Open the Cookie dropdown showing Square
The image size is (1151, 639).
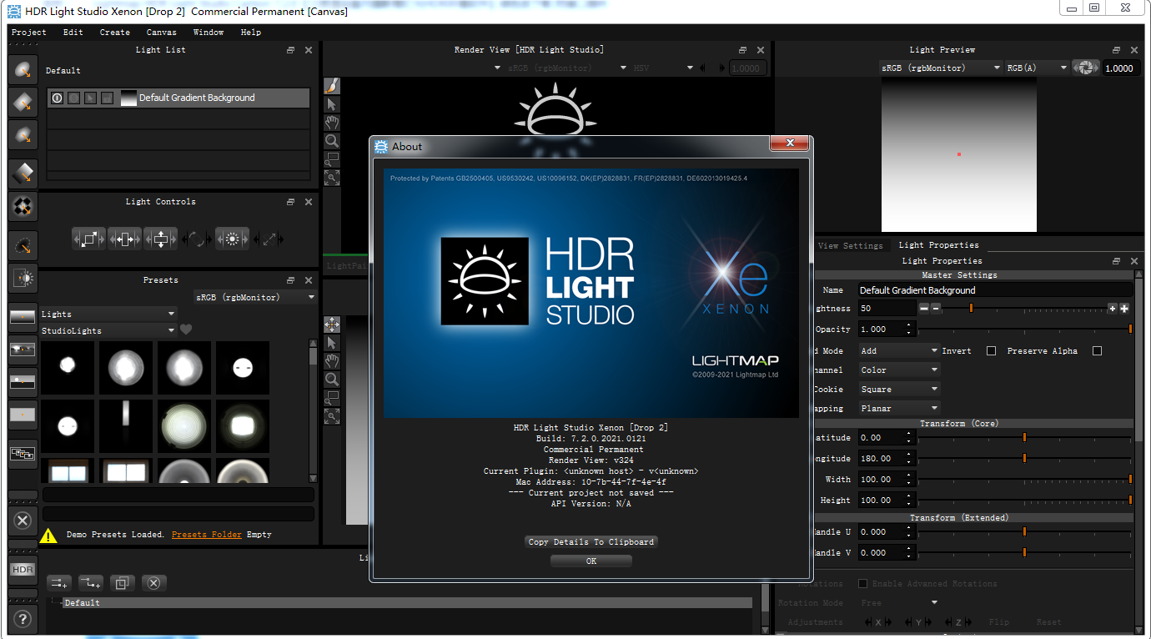(898, 389)
